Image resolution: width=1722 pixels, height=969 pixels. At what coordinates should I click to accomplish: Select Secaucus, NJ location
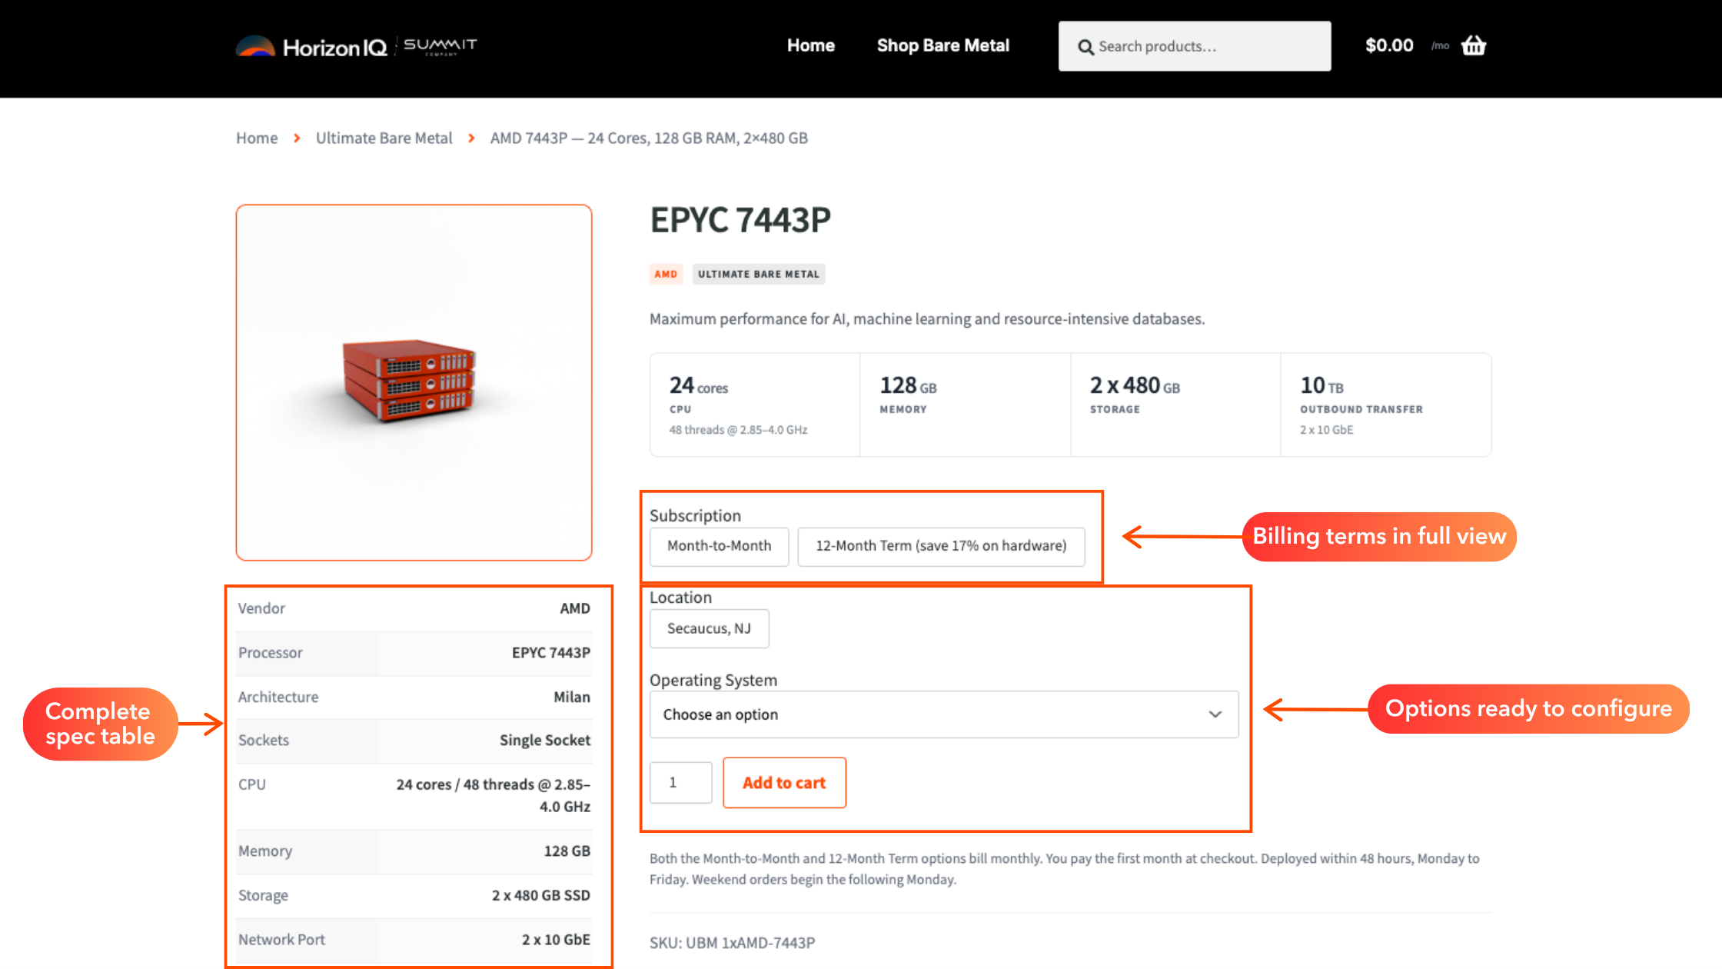[x=709, y=628]
